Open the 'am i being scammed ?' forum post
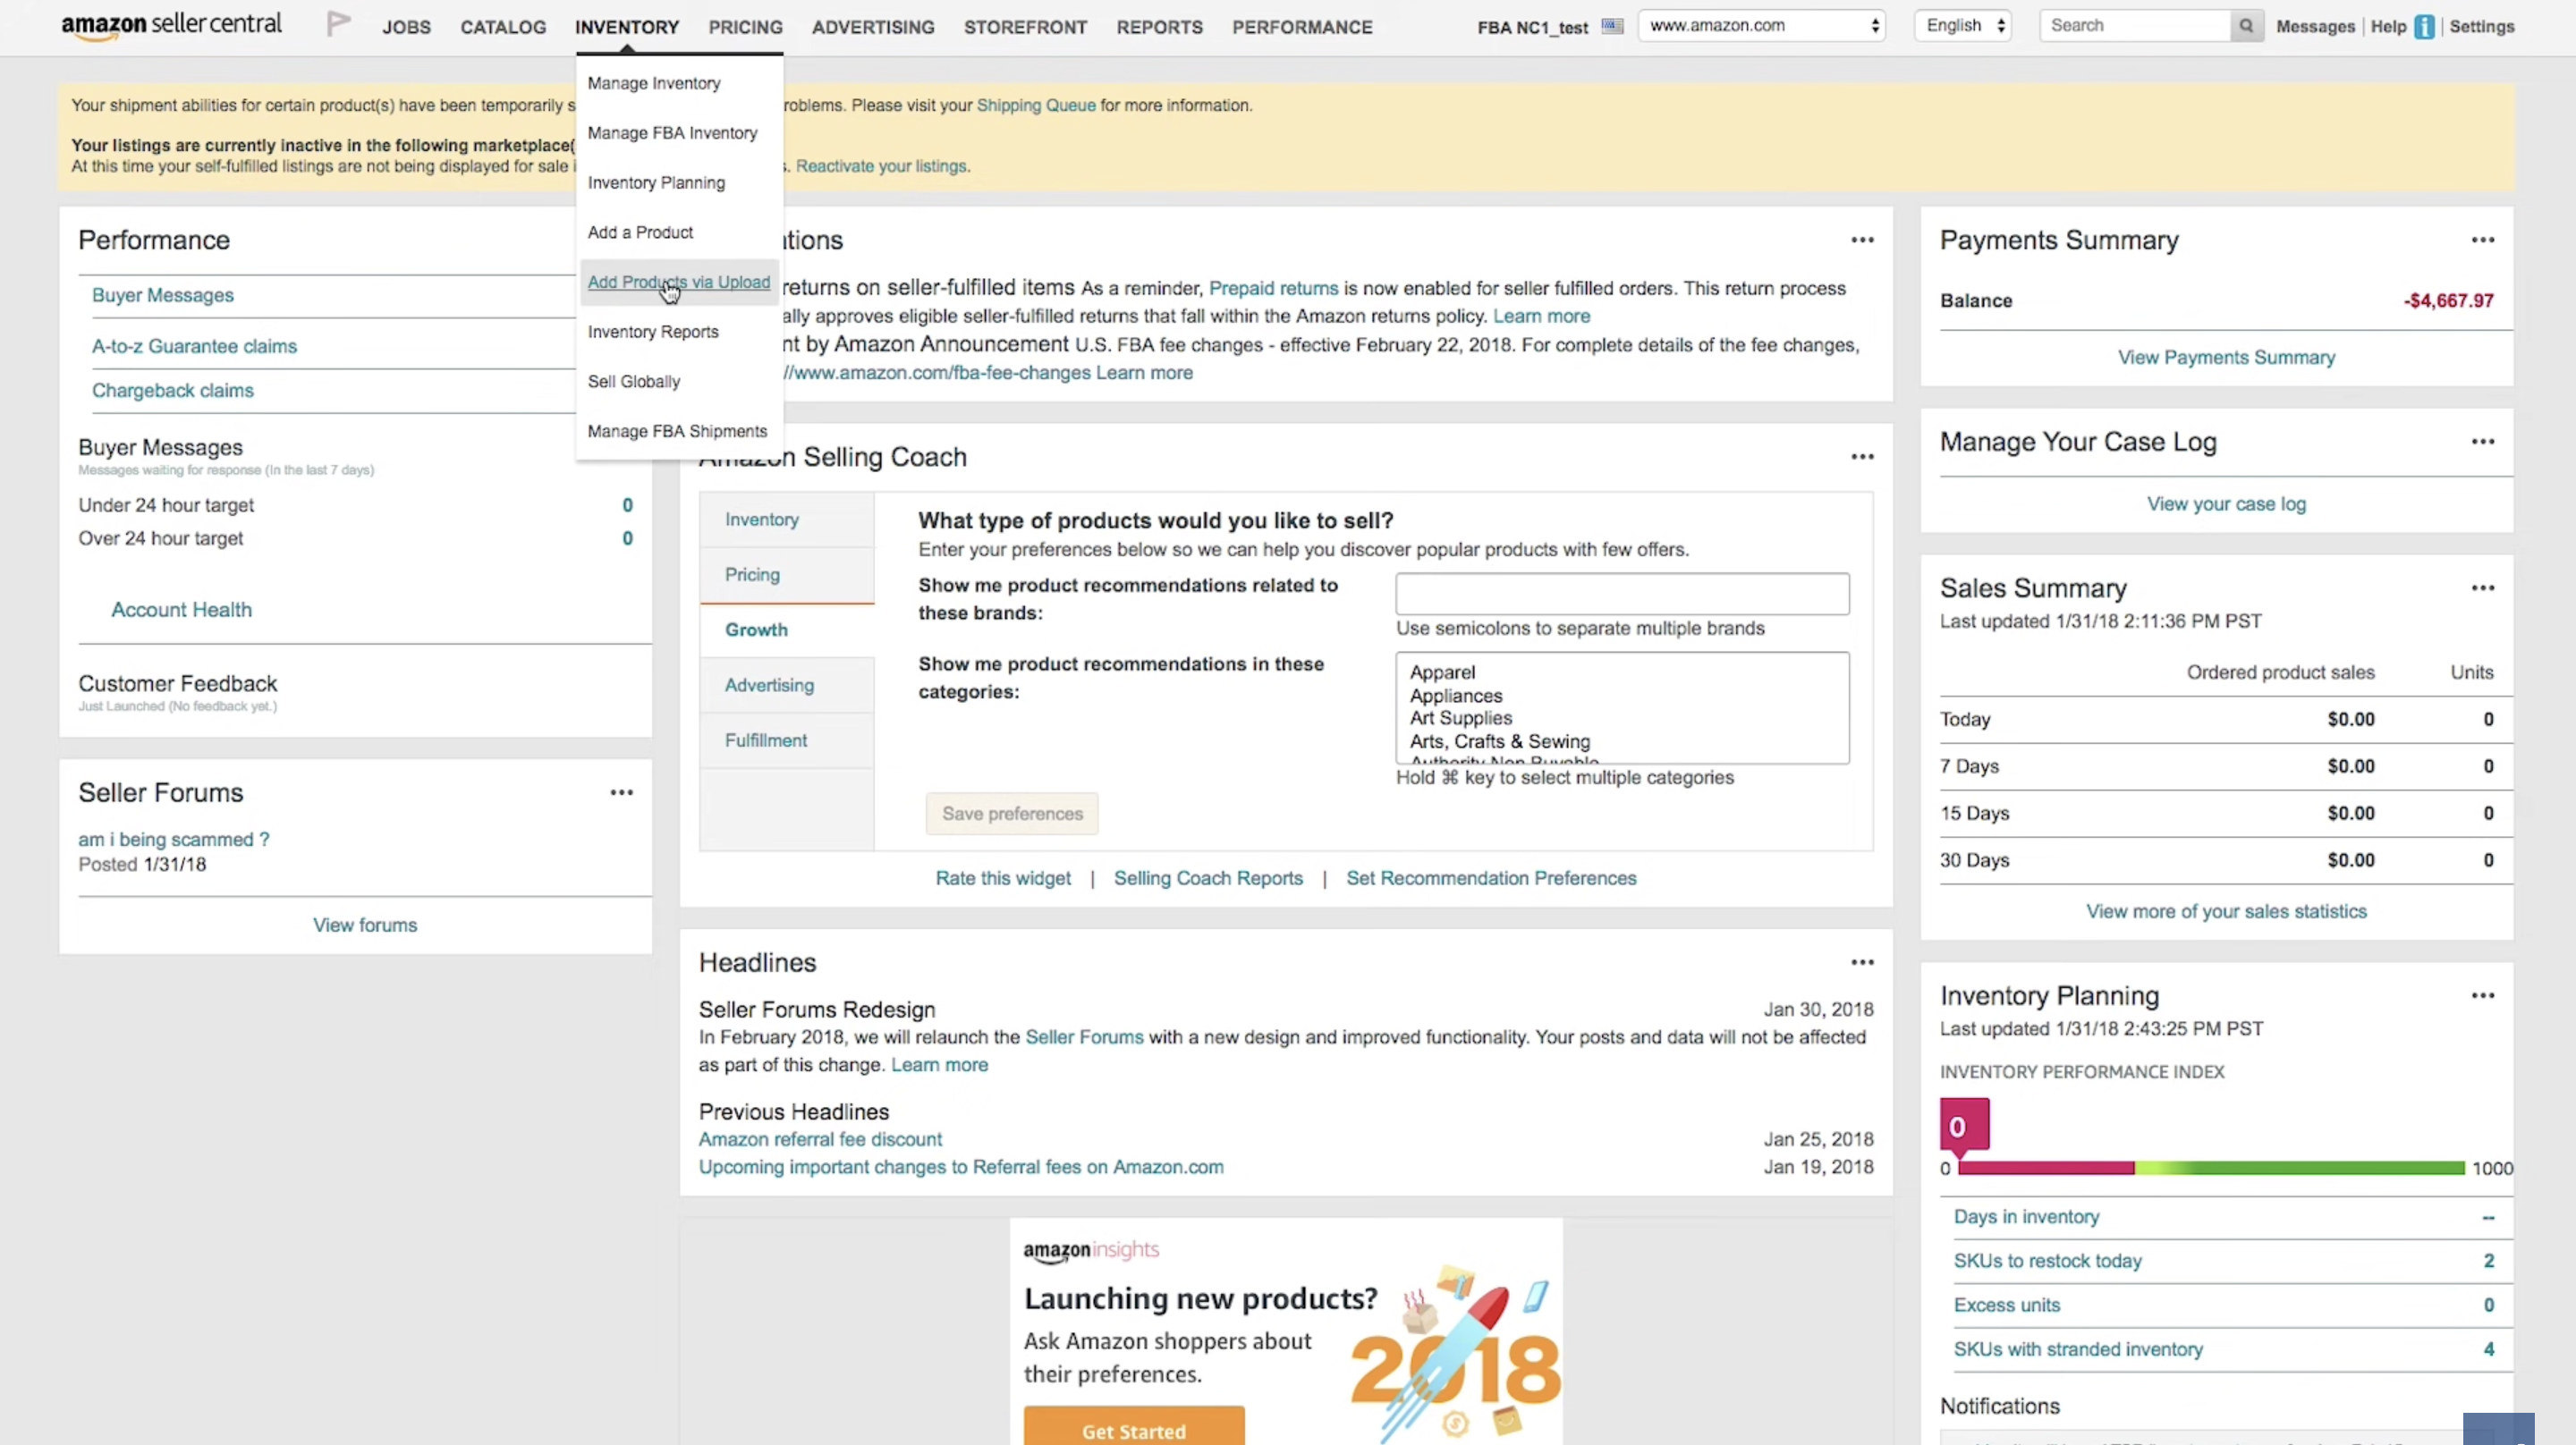2576x1445 pixels. pyautogui.click(x=174, y=840)
